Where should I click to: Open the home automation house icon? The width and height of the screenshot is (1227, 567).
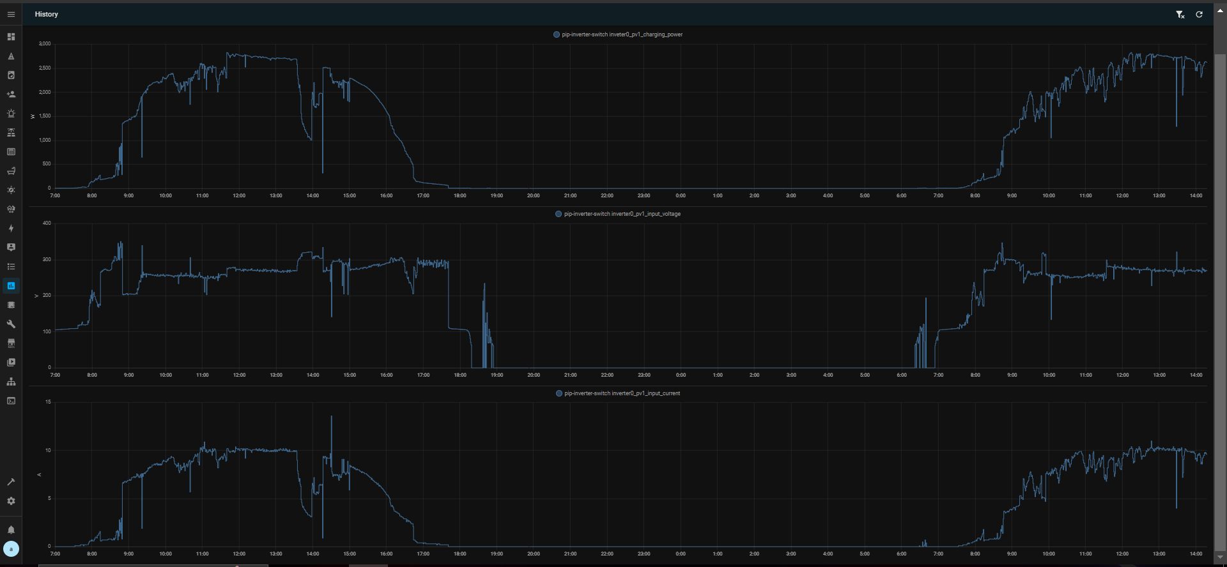[x=11, y=209]
